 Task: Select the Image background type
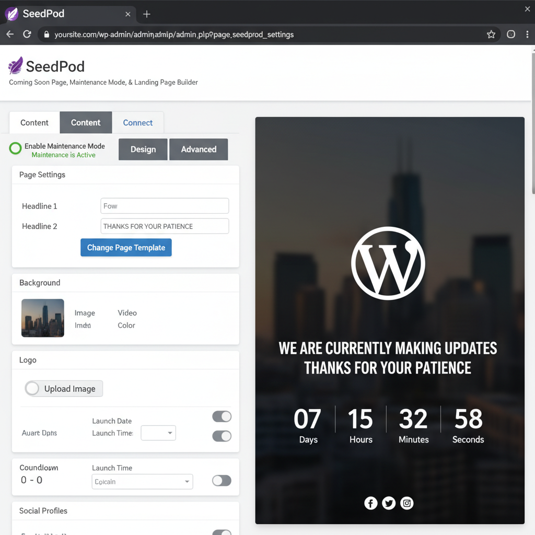tap(85, 312)
